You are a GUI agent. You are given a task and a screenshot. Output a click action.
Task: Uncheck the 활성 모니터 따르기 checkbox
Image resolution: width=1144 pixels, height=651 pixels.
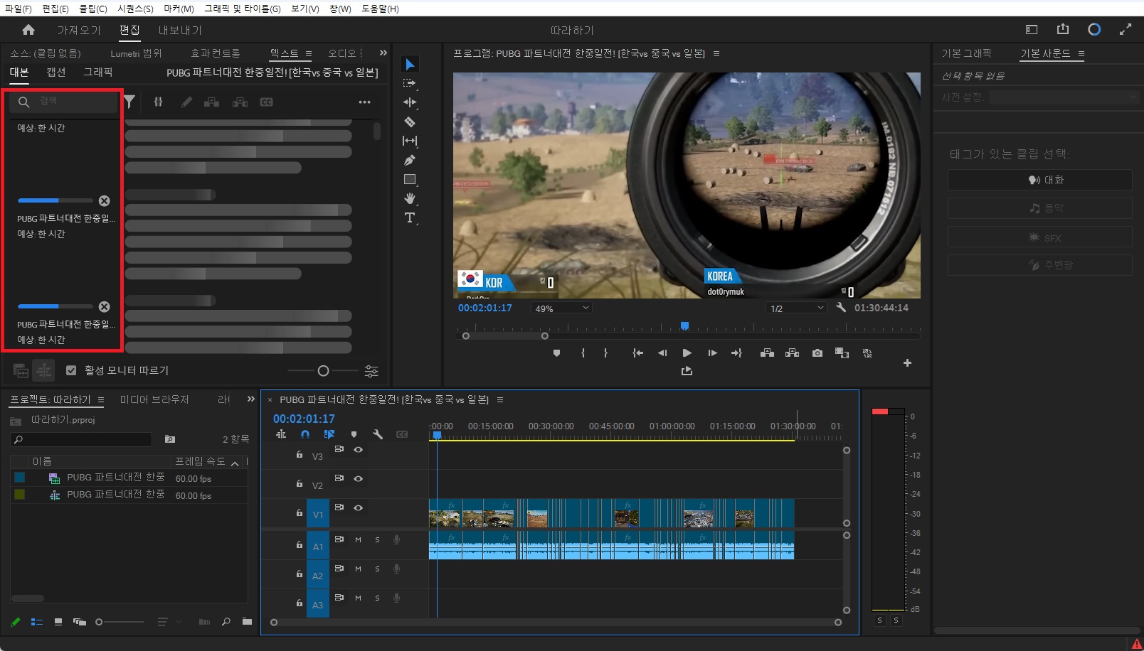pyautogui.click(x=71, y=370)
